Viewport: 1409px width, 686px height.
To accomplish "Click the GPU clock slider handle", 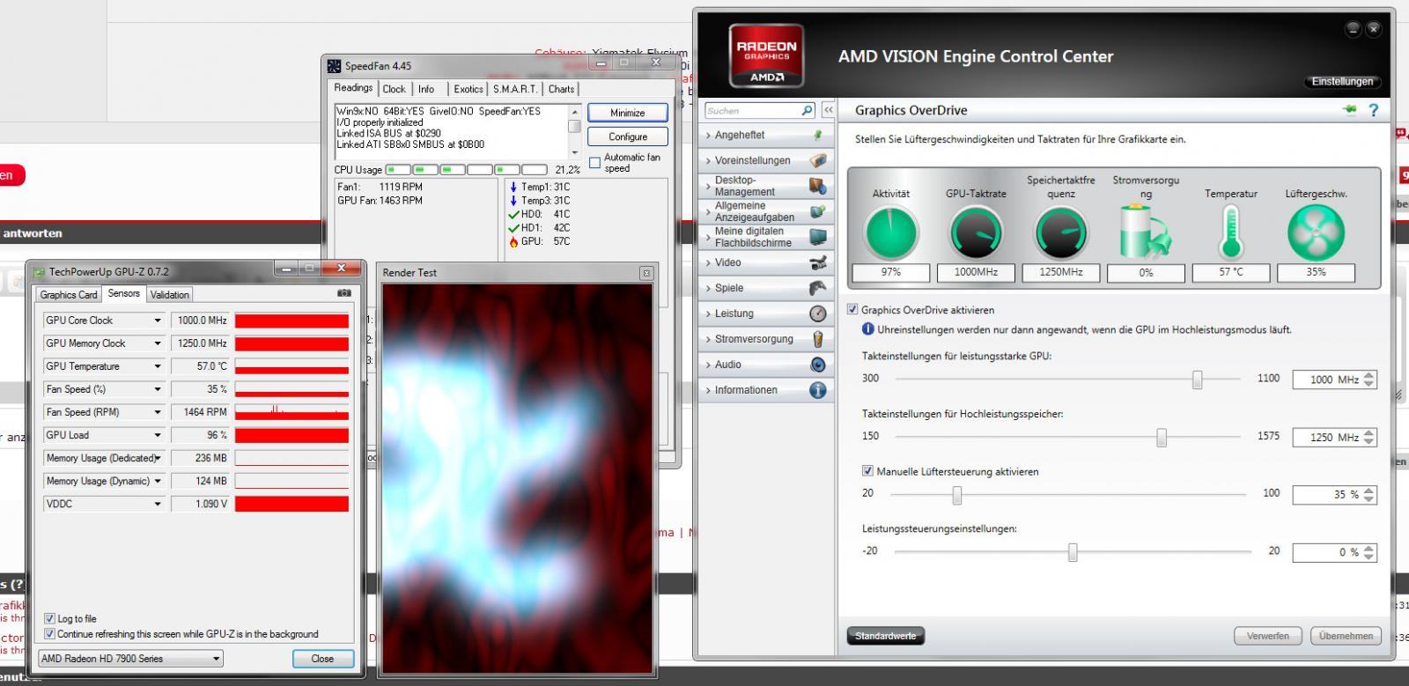I will (1197, 379).
